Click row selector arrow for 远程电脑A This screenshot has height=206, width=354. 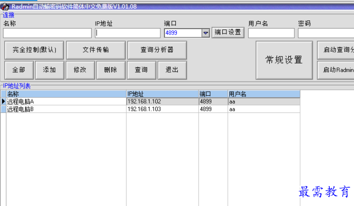3,102
